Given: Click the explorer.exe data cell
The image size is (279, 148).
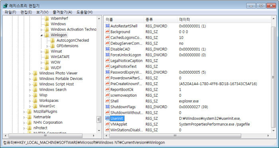Looking at the screenshot, I should pyautogui.click(x=189, y=101).
